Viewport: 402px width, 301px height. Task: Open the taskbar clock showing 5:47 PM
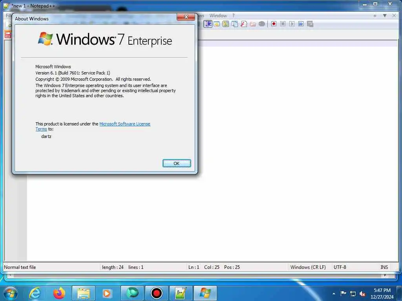382,294
